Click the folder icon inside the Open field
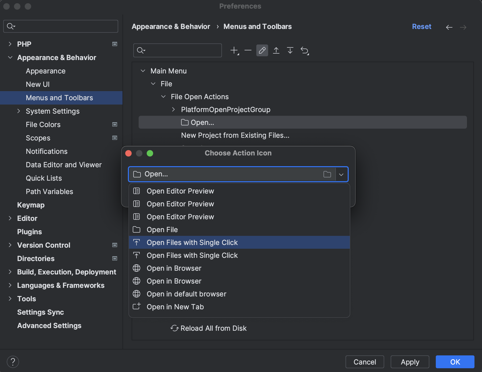Image resolution: width=482 pixels, height=372 pixels. 327,174
